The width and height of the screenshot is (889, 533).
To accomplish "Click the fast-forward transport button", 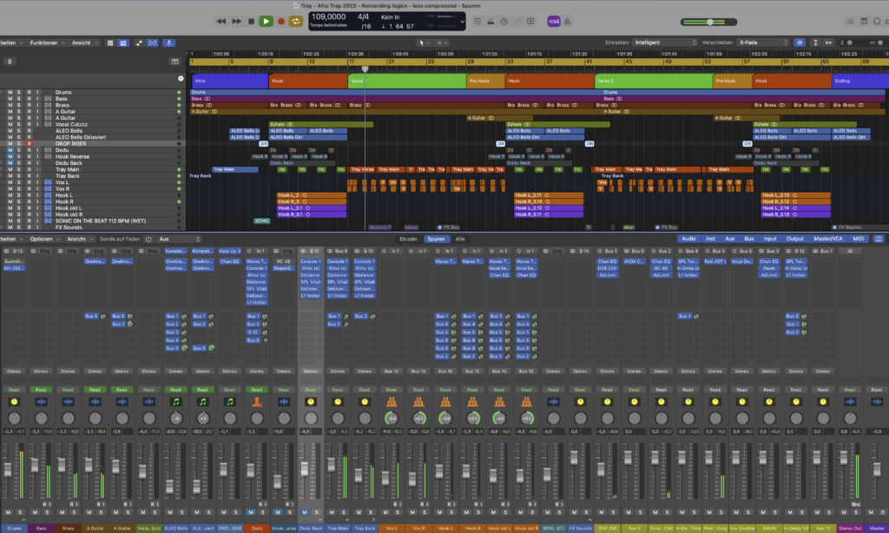I will click(236, 22).
